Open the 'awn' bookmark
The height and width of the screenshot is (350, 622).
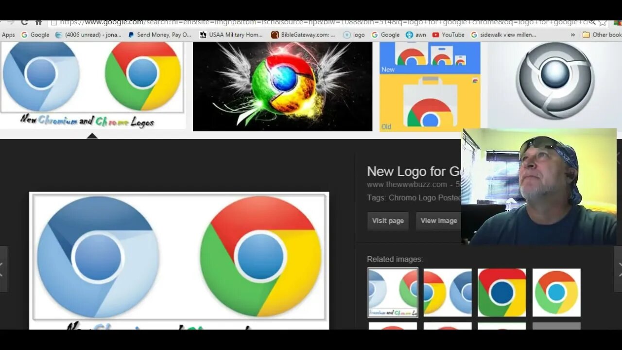416,35
